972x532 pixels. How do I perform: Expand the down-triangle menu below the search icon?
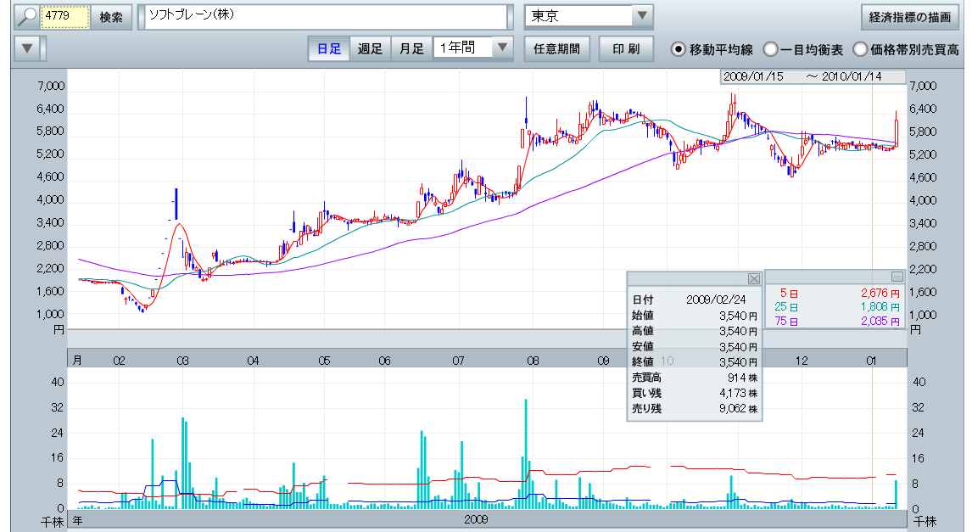(28, 48)
